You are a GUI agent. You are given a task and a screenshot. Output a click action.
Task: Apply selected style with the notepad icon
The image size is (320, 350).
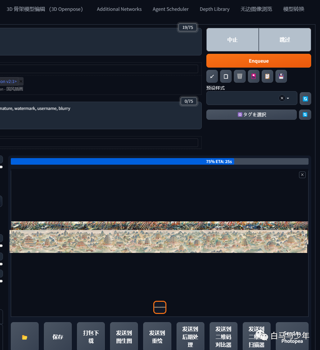267,76
